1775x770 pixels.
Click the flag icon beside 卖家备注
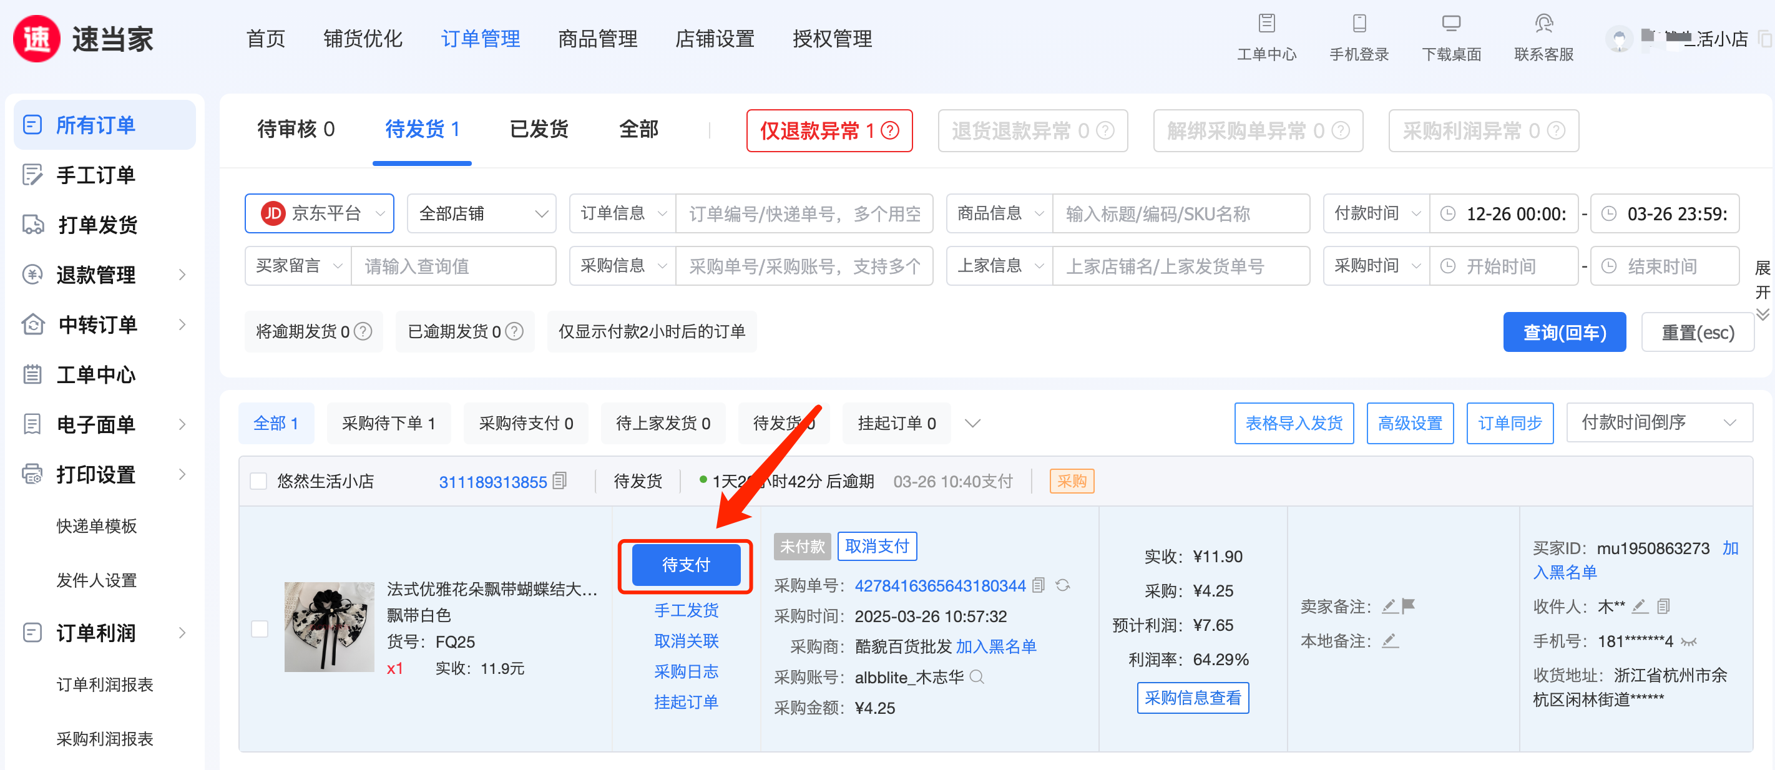1409,605
